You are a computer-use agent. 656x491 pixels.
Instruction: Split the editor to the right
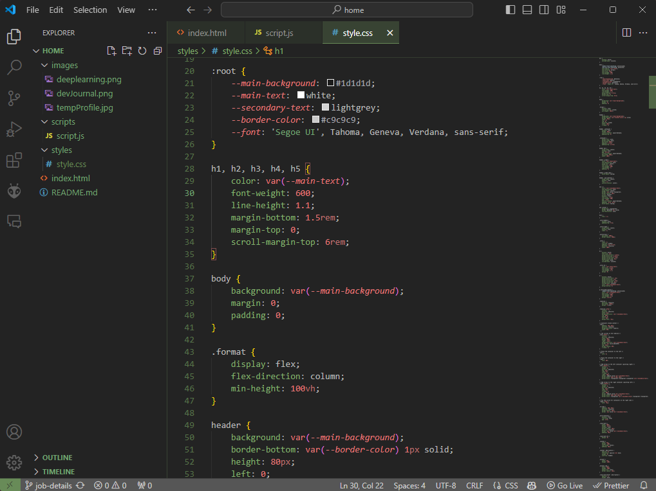coord(627,33)
